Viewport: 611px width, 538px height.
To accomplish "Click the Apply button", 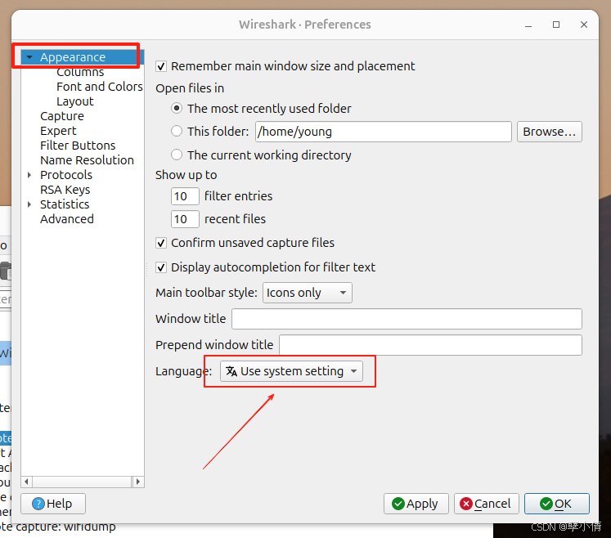I will click(416, 504).
